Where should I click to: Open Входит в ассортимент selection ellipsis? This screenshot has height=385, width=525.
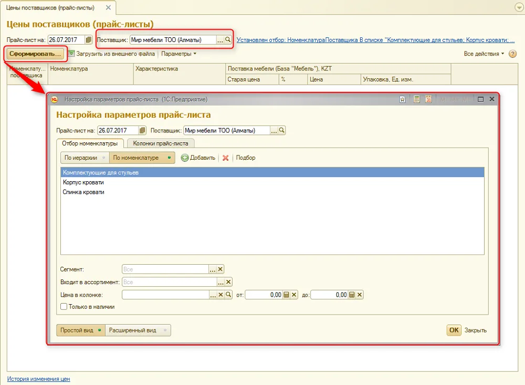pyautogui.click(x=220, y=282)
